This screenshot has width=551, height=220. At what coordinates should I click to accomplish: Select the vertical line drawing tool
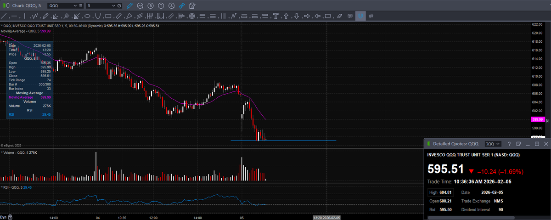pos(24,16)
